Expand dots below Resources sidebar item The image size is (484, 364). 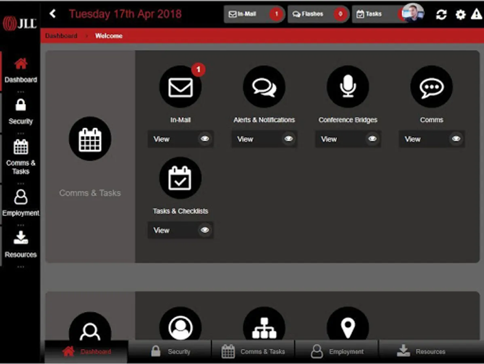click(20, 267)
